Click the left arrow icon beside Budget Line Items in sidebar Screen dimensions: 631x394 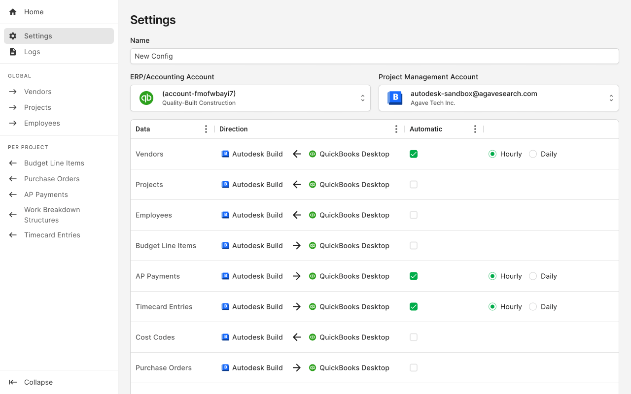13,163
